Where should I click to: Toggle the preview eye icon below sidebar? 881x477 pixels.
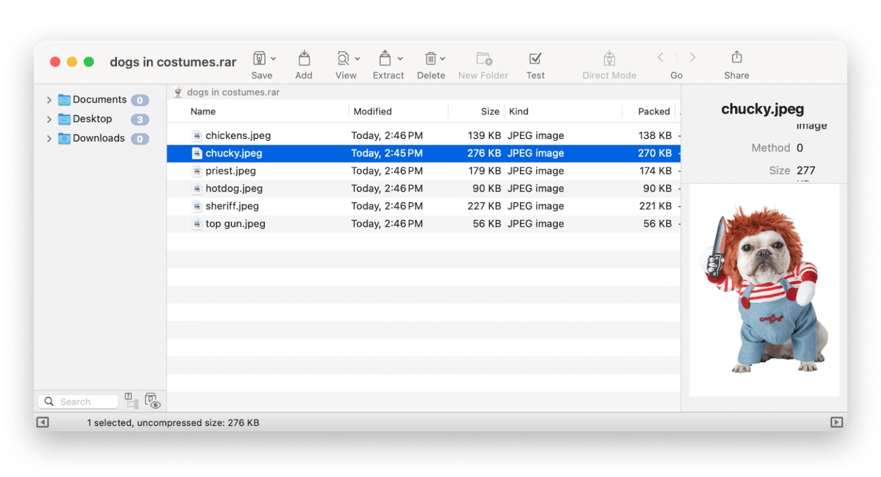click(x=152, y=401)
